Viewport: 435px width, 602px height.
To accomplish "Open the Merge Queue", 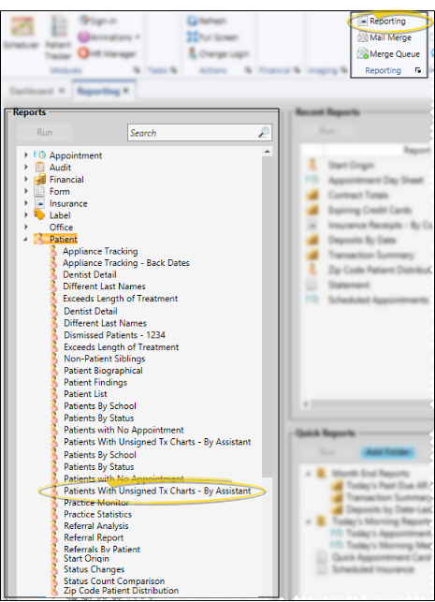I will 388,53.
